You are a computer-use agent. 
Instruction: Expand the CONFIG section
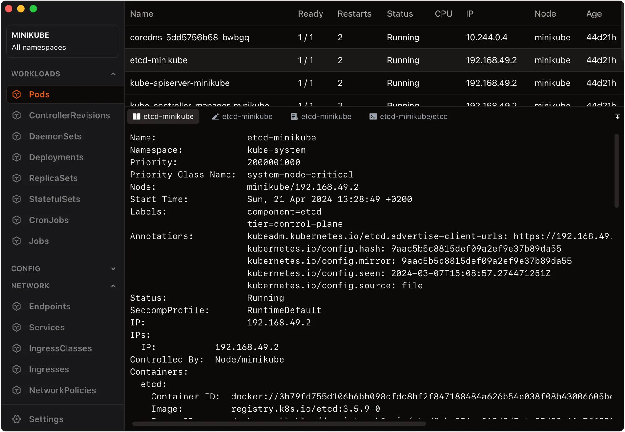coord(113,269)
